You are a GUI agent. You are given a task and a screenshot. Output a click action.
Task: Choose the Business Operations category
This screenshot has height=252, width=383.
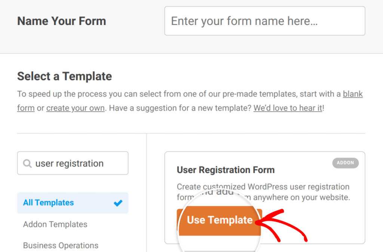click(61, 245)
